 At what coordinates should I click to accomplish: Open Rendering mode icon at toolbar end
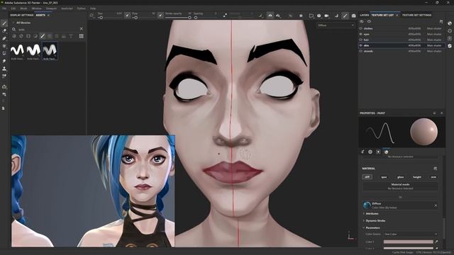[x=353, y=16]
